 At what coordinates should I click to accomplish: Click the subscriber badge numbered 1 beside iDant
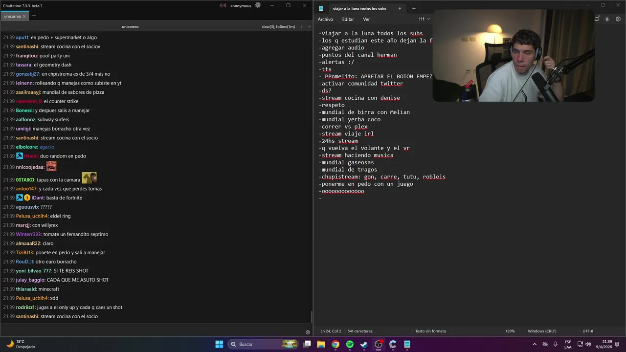(27, 198)
